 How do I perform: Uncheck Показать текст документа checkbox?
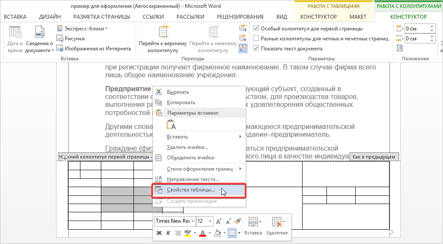tap(256, 48)
